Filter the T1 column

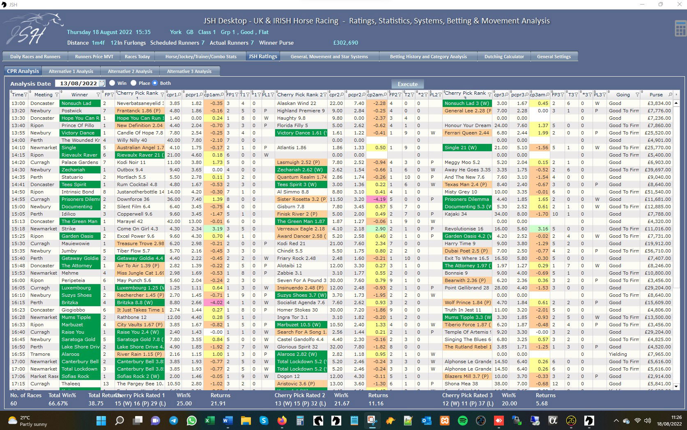click(x=248, y=95)
